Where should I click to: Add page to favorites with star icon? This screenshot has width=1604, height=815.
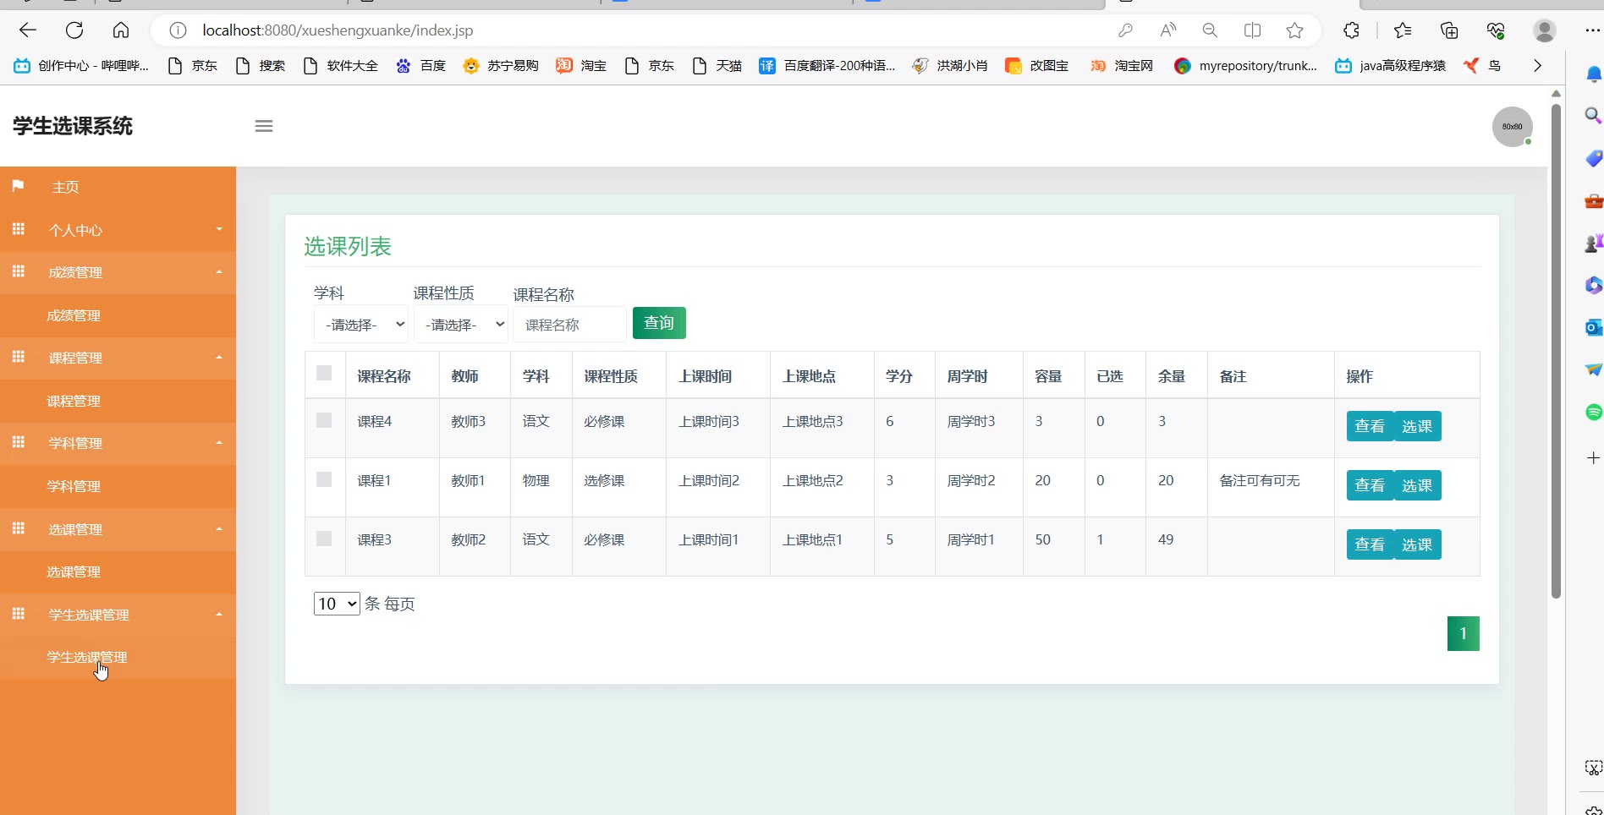pos(1294,30)
